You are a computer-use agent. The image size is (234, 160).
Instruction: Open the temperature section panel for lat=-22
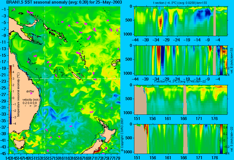point(181,100)
